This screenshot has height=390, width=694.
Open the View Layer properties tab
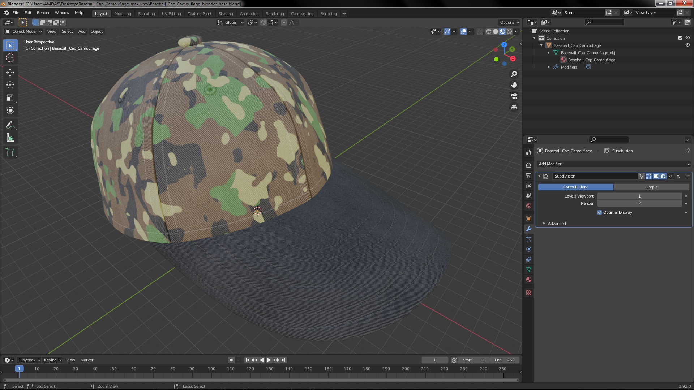(x=529, y=185)
